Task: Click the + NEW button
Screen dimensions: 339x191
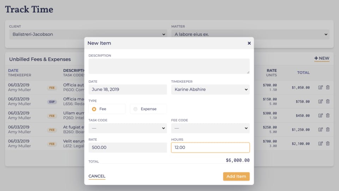Action: tap(322, 58)
